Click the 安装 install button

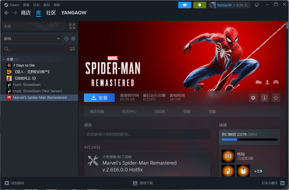(99, 98)
